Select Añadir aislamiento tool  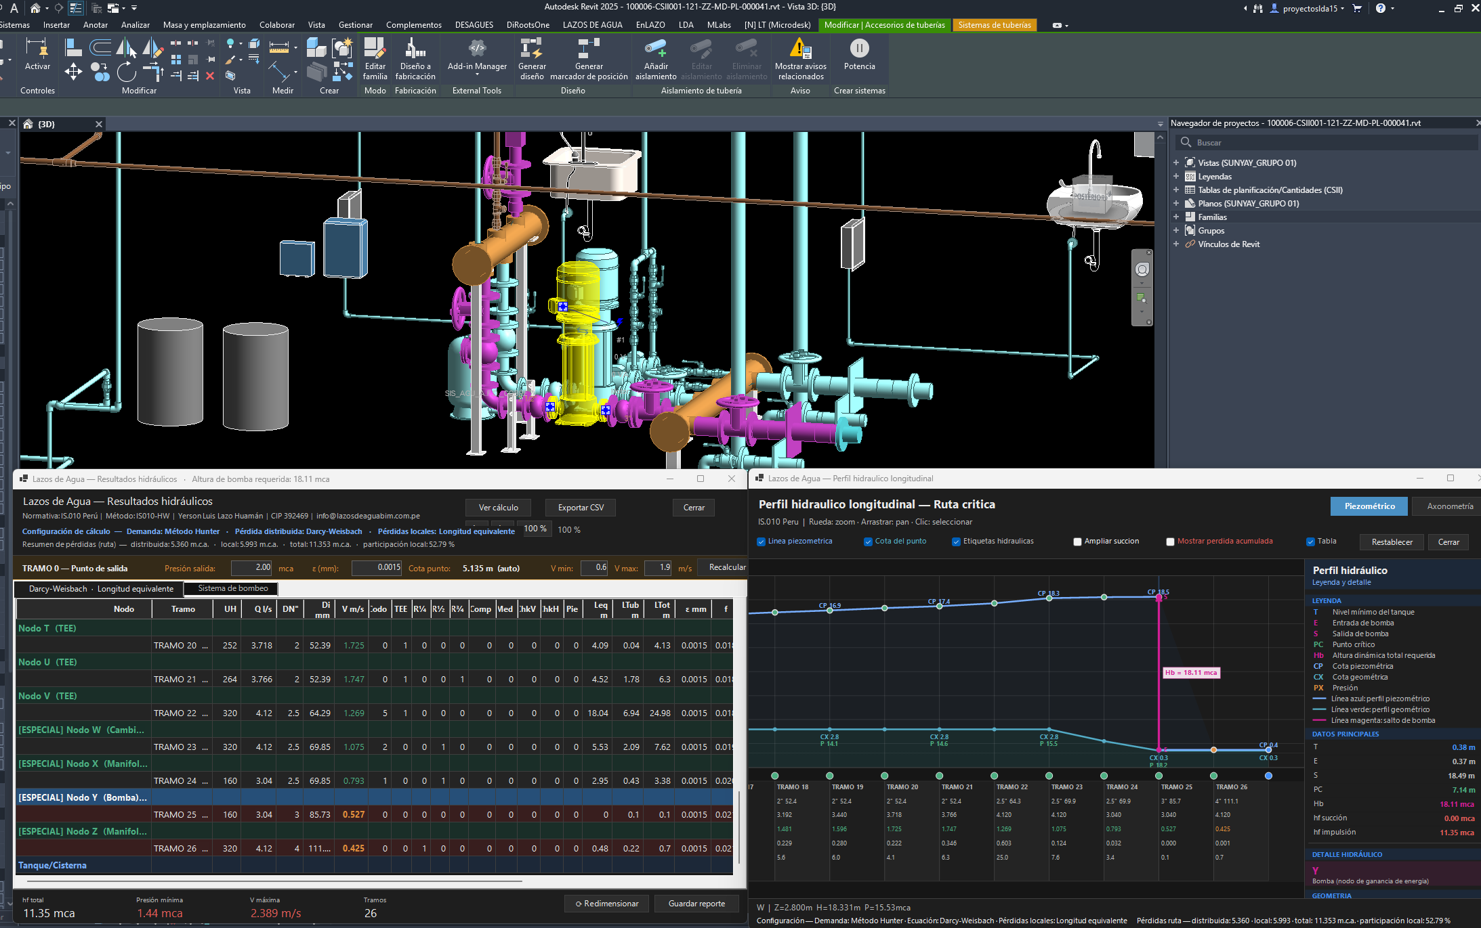tap(656, 59)
